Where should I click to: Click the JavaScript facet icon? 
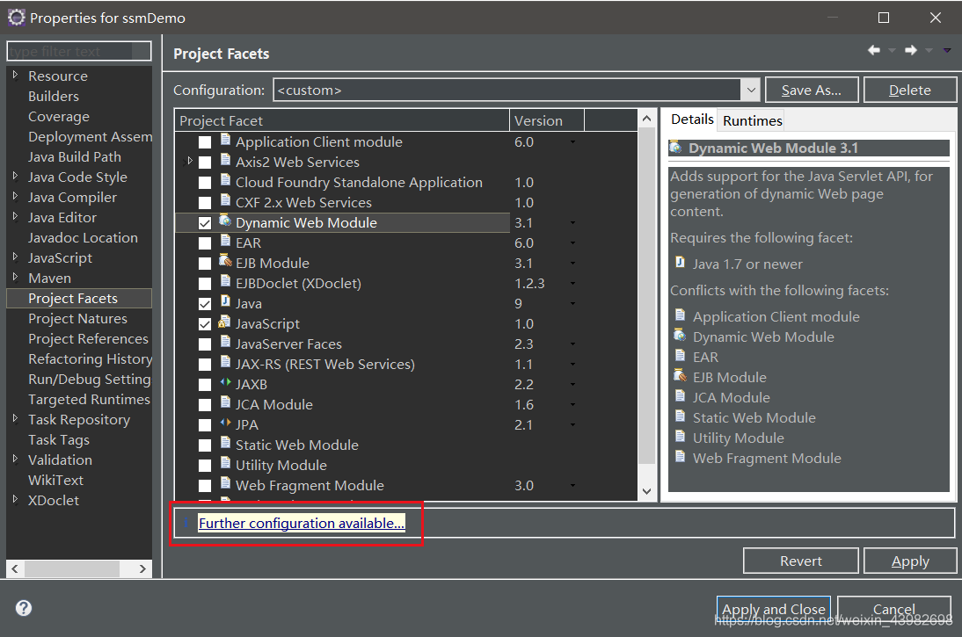pos(224,322)
